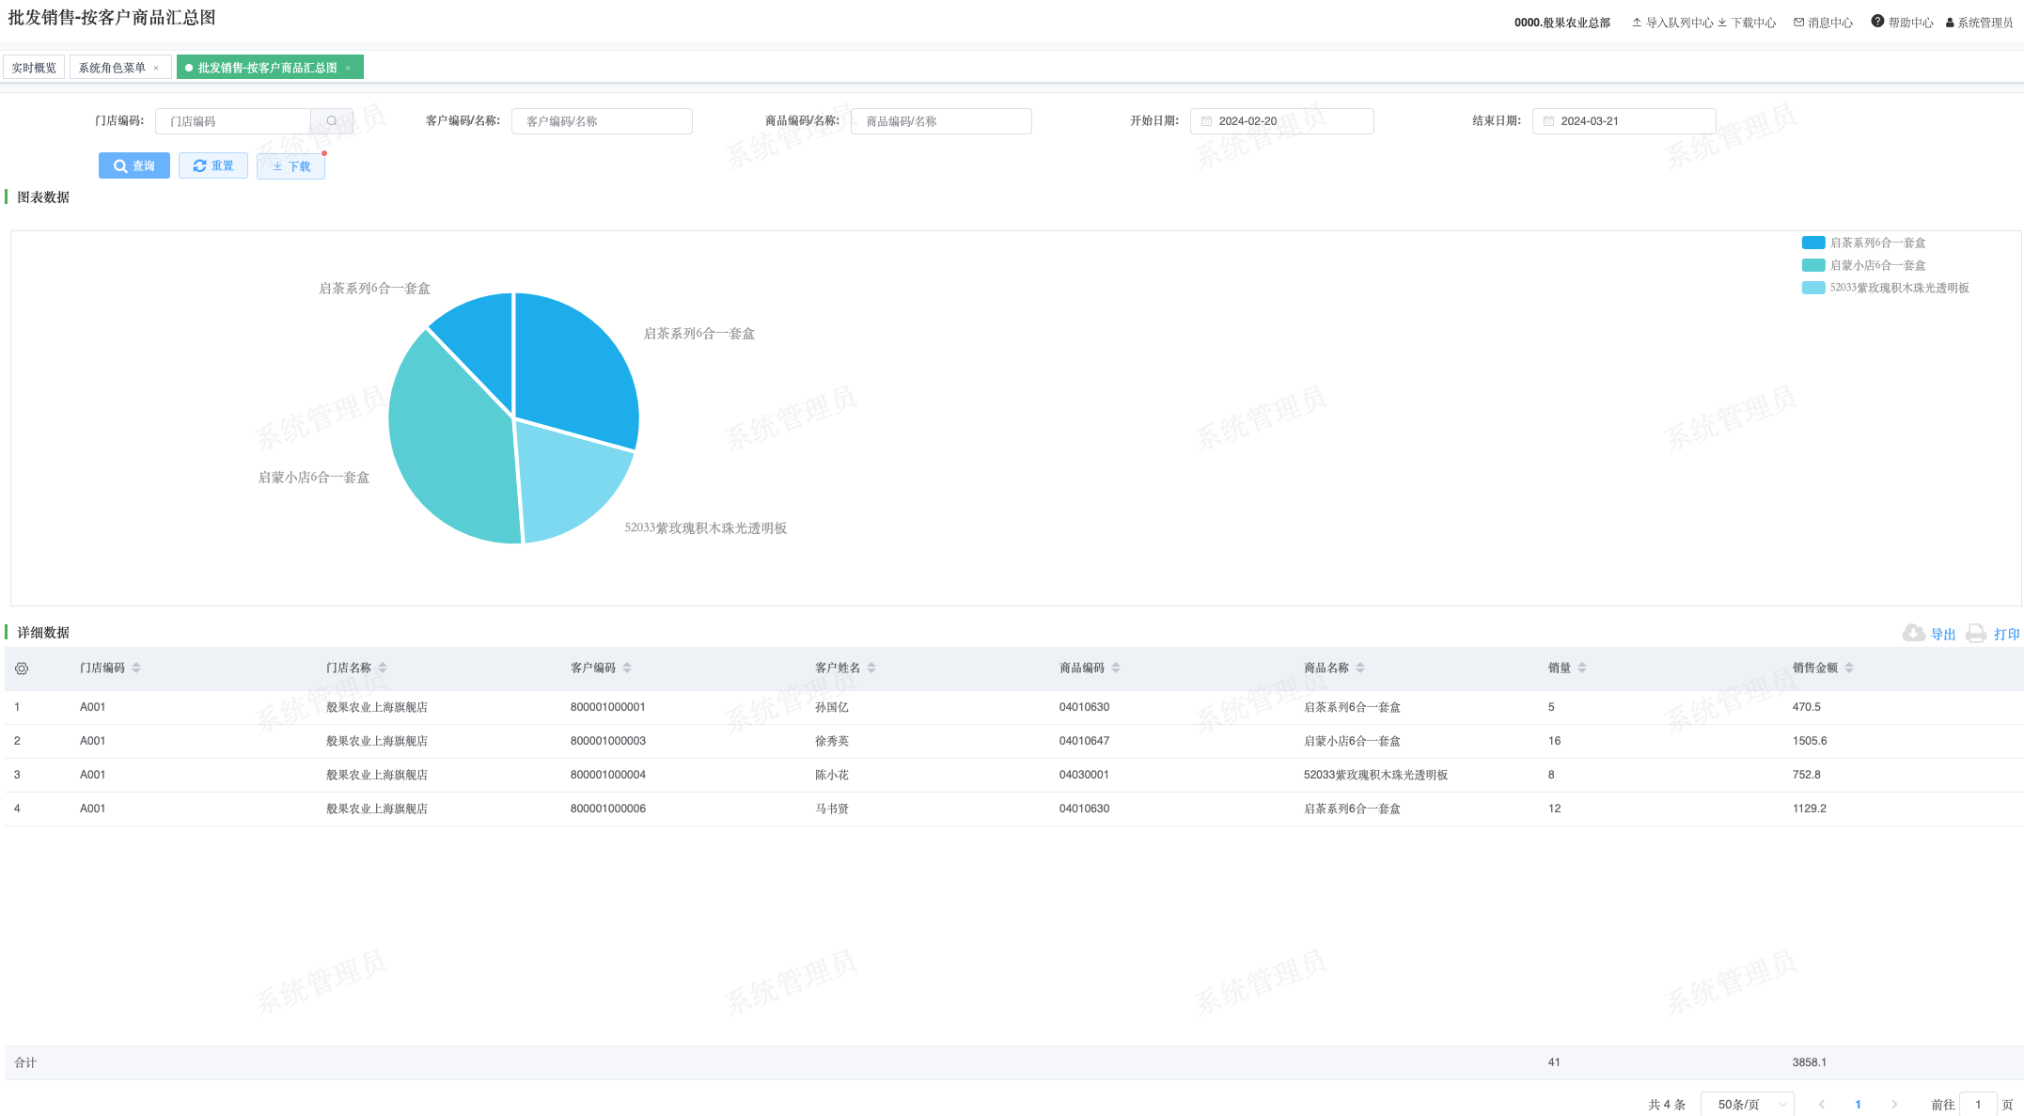Open 帮助中心 question mark icon
The image size is (2024, 1116).
pos(1877,22)
